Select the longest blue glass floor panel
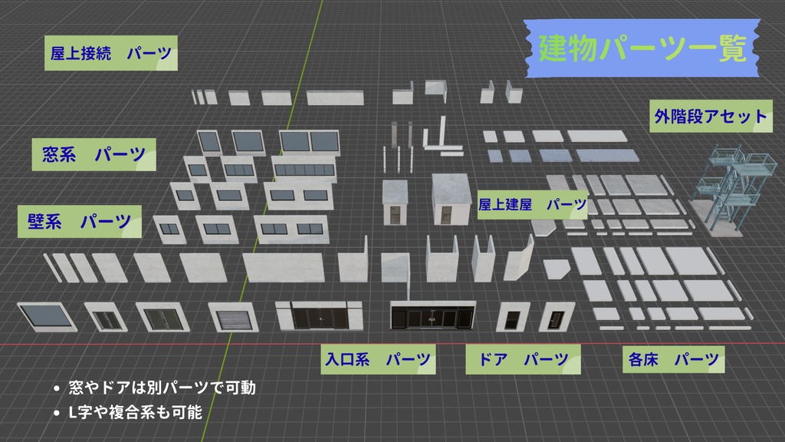This screenshot has width=785, height=442. click(607, 156)
